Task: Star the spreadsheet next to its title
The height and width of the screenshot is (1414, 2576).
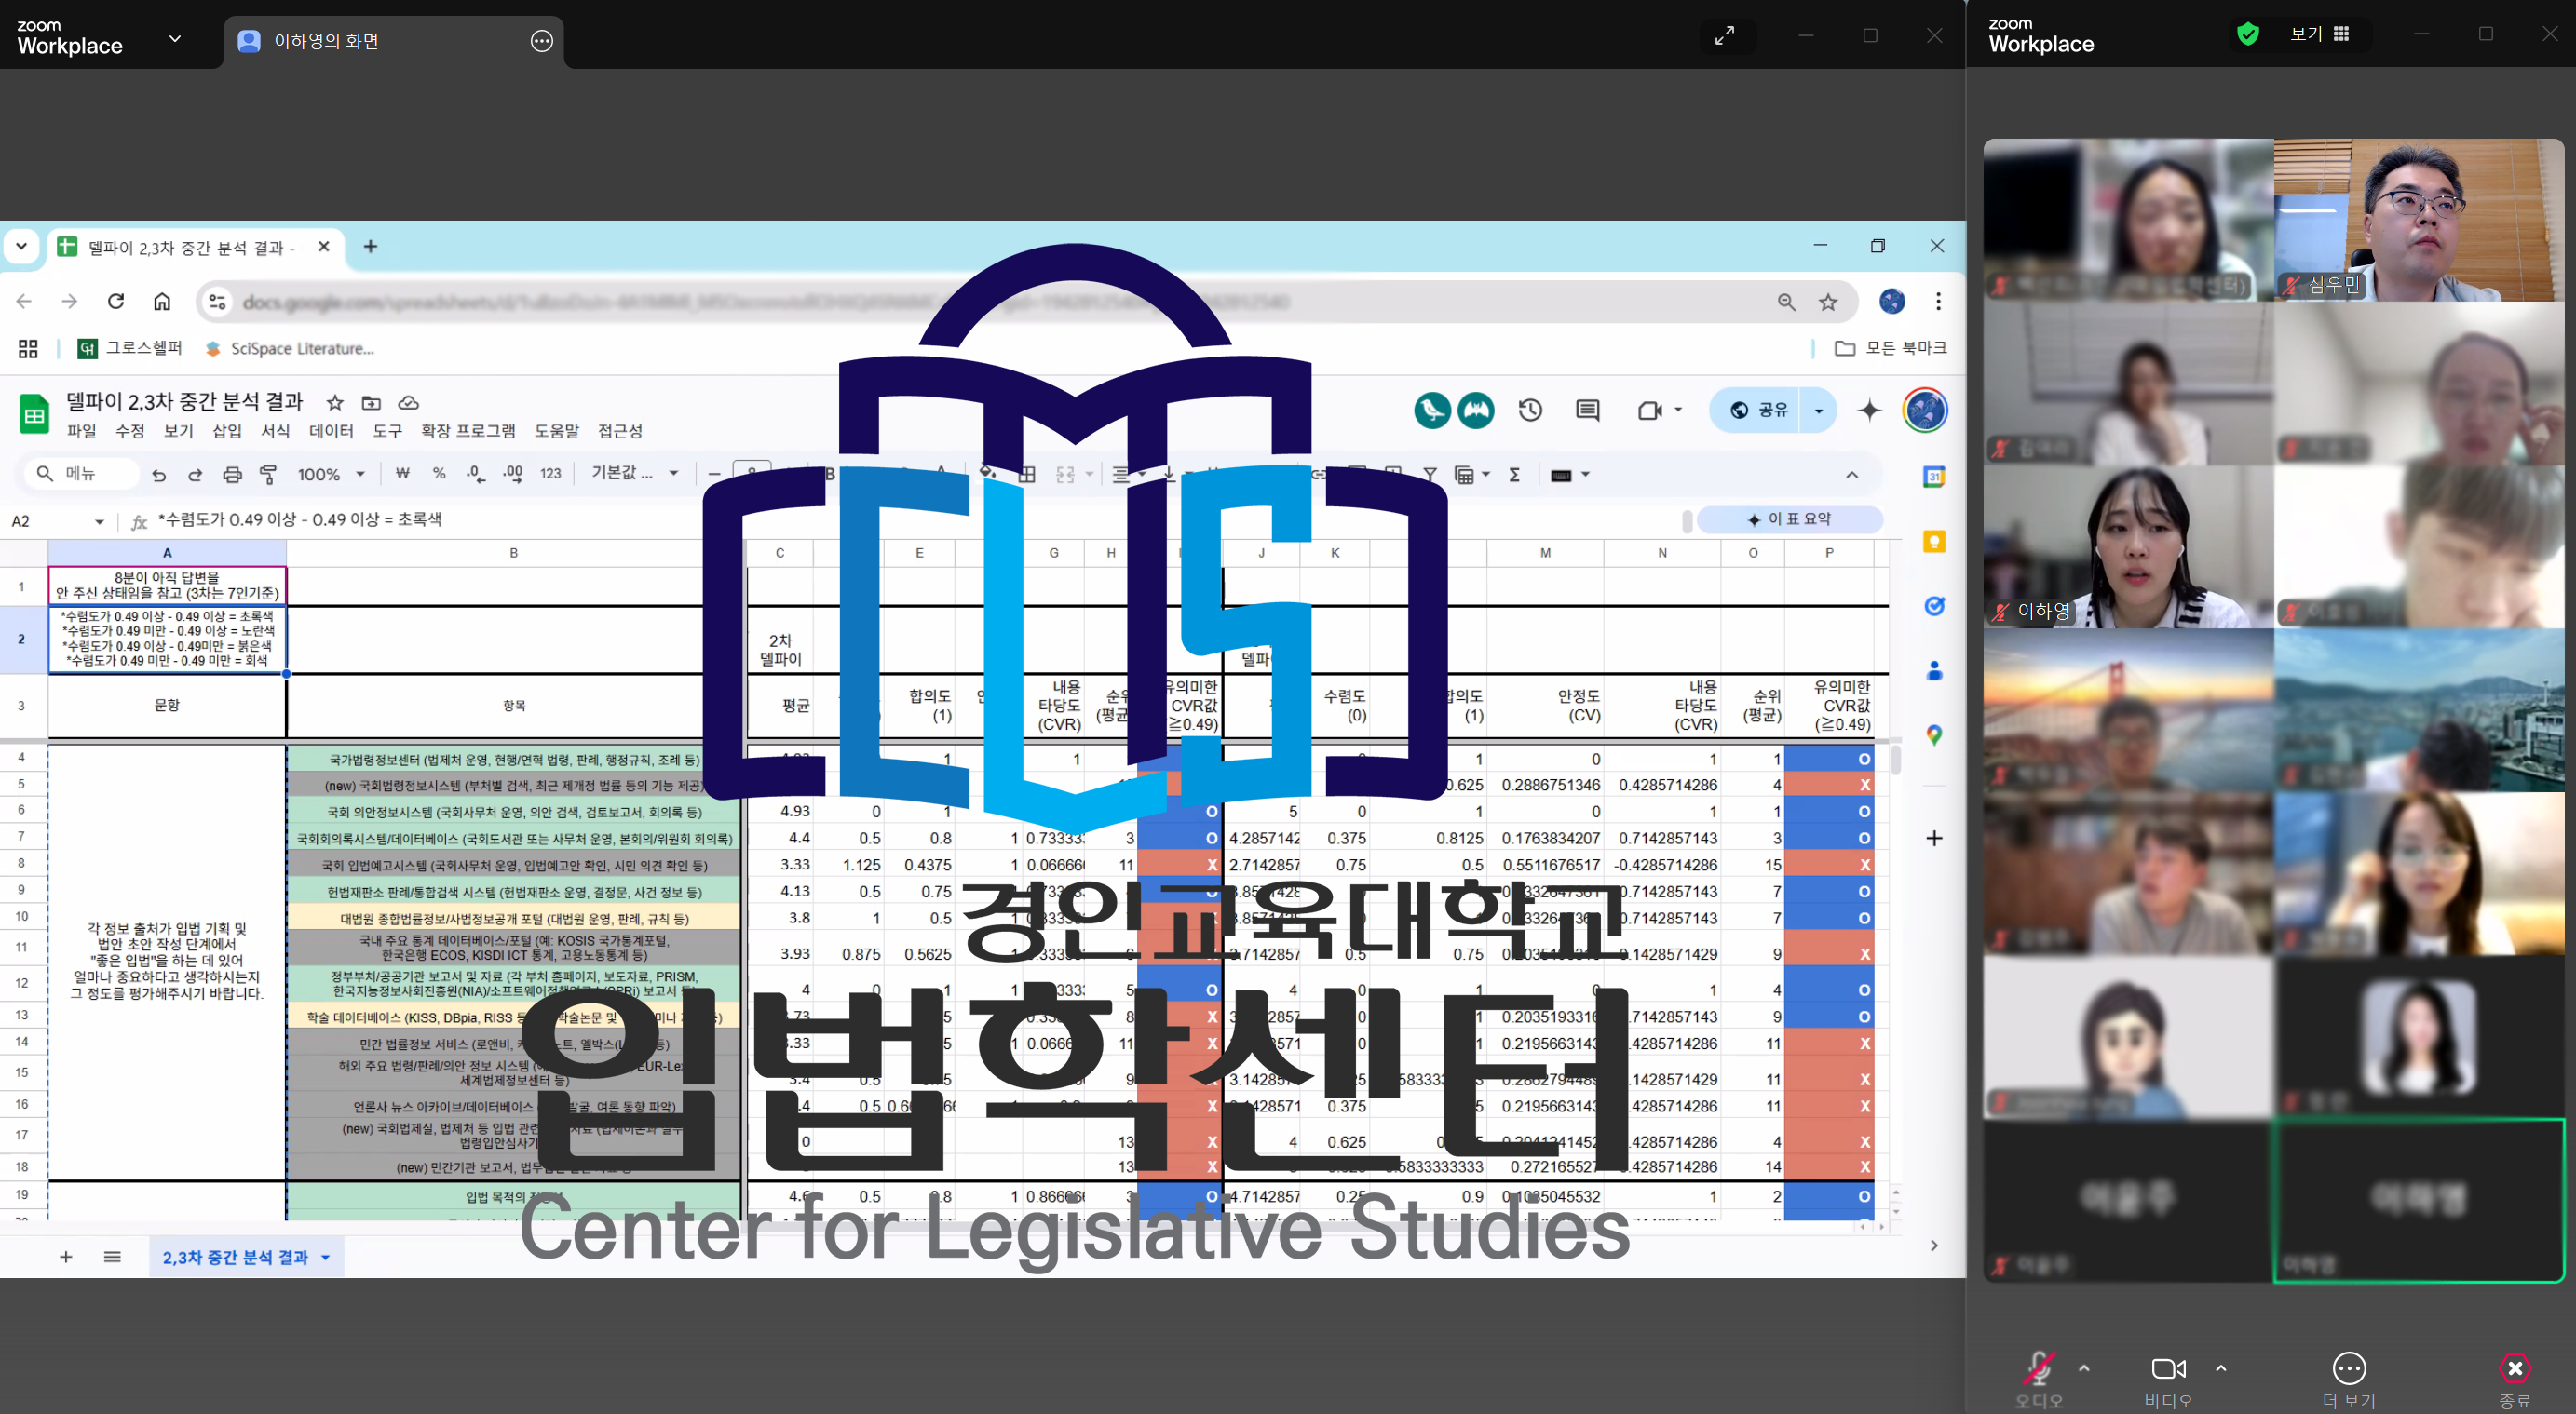Action: coord(335,403)
